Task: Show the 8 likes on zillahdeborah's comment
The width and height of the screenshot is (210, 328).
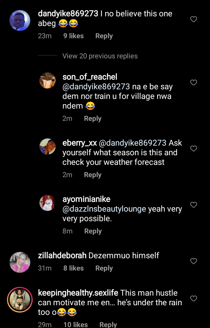Action: [73, 268]
